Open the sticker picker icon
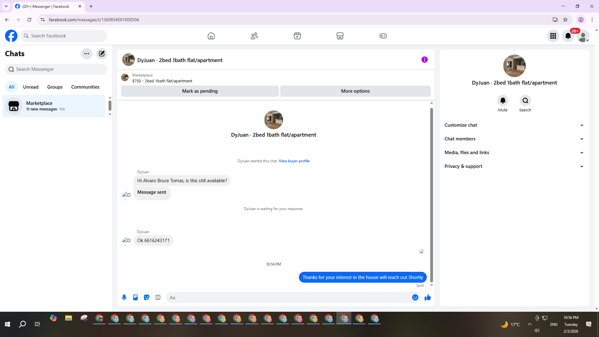599x337 pixels. click(147, 297)
